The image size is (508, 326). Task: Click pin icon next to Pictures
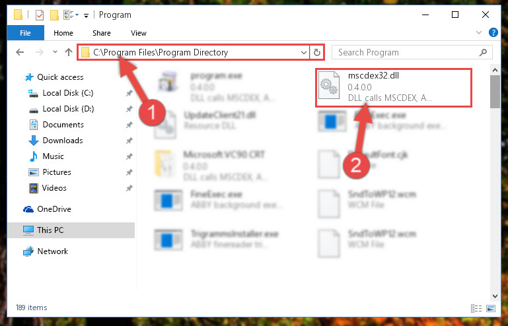coord(129,172)
